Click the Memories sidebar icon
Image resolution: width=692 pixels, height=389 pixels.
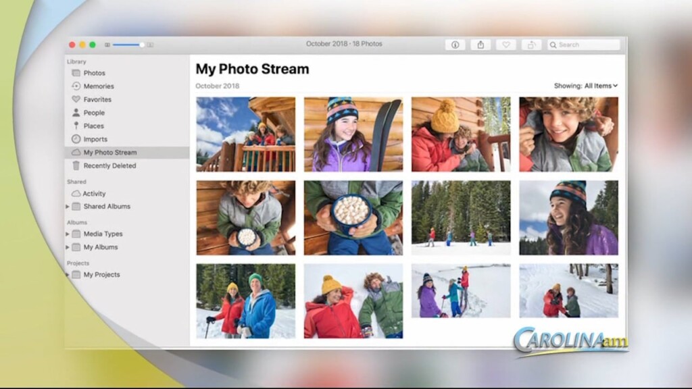click(76, 86)
